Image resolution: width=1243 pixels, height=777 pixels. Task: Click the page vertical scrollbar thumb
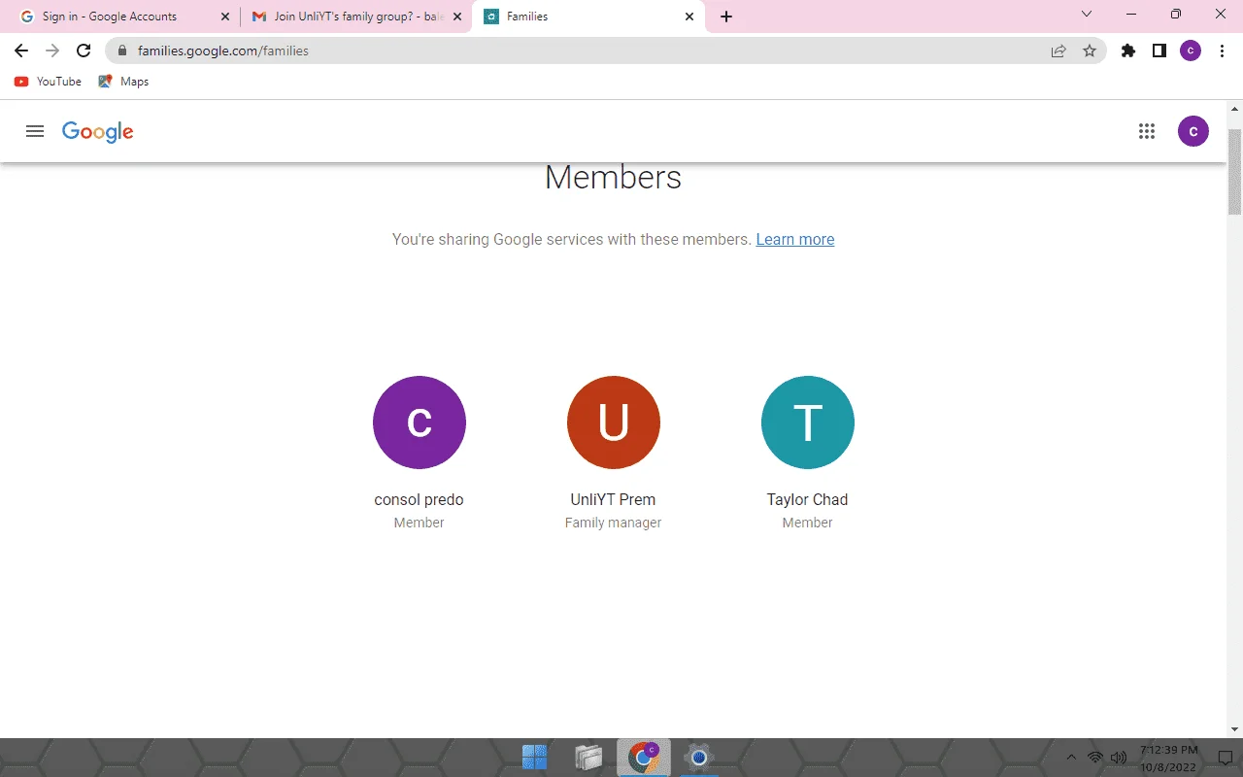click(x=1235, y=171)
